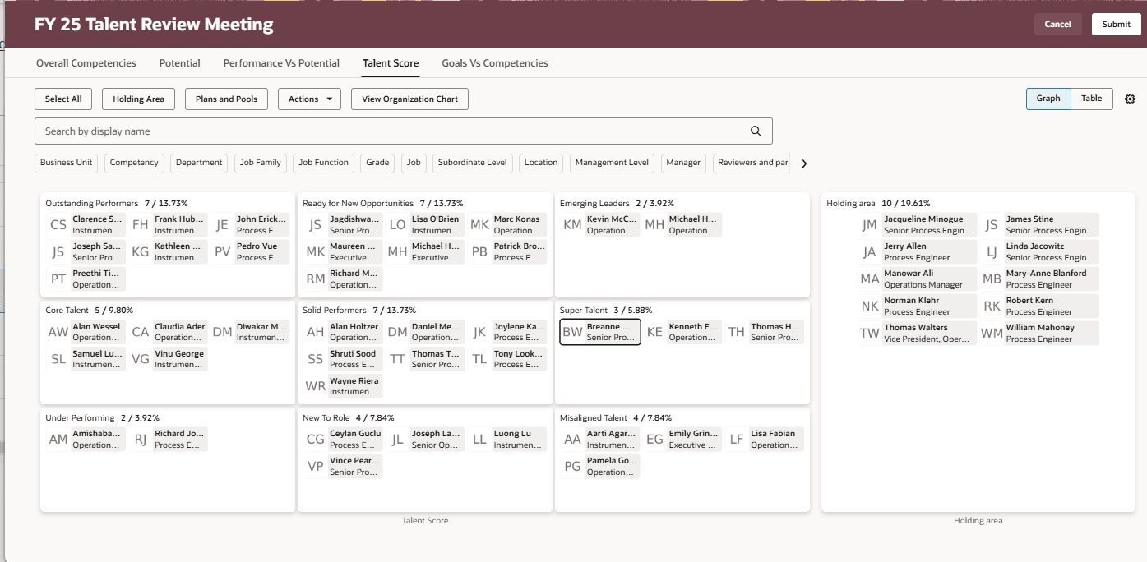The width and height of the screenshot is (1147, 562).
Task: Click the Lisa Fabian card
Action: (x=776, y=440)
